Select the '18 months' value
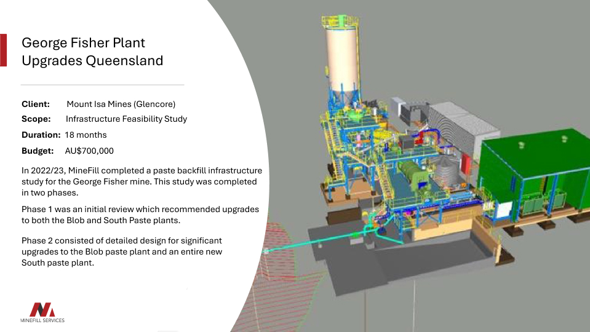The width and height of the screenshot is (590, 332). (86, 135)
